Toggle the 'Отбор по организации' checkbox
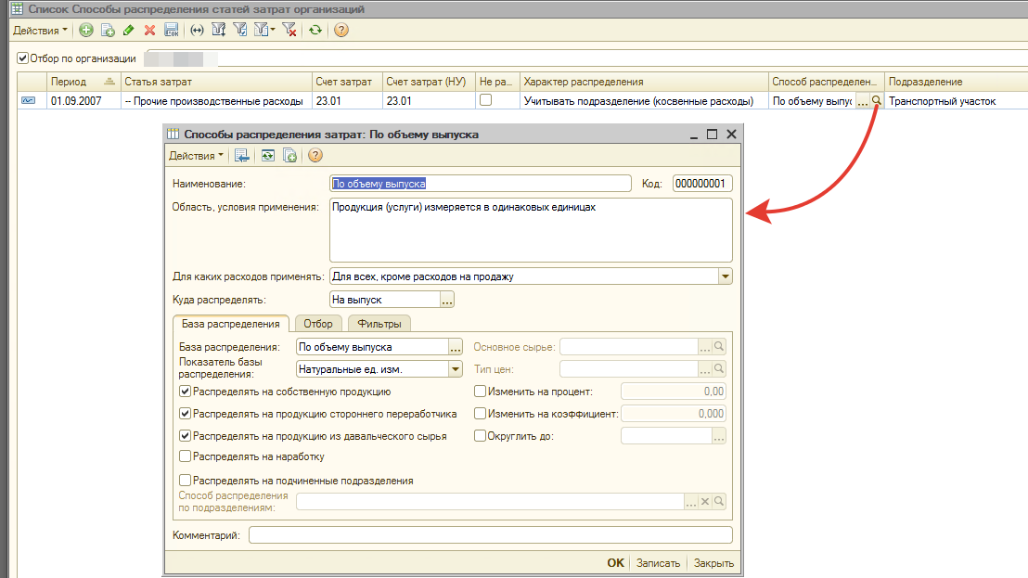Screen dimensions: 1028x578 (x=23, y=58)
